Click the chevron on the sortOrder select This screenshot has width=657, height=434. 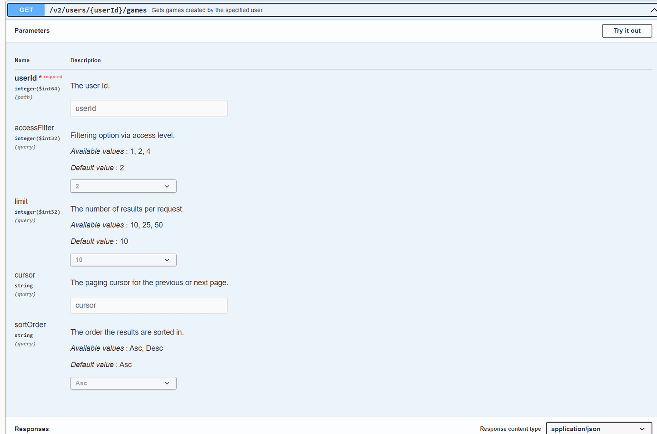(167, 383)
